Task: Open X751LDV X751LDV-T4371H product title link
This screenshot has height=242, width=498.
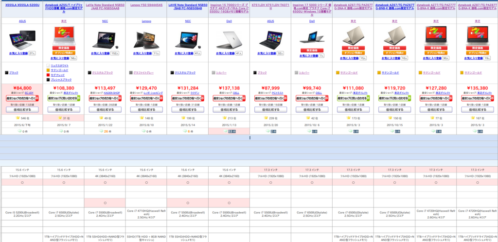Action: coord(270,7)
